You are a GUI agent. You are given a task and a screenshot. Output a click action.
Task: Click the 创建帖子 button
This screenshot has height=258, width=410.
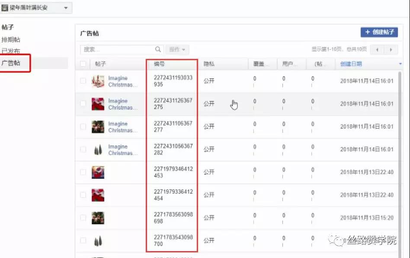(380, 32)
